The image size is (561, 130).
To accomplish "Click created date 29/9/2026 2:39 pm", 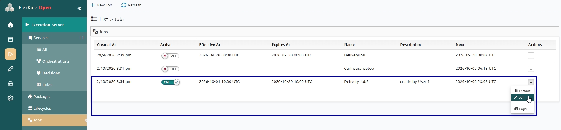I will [114, 55].
